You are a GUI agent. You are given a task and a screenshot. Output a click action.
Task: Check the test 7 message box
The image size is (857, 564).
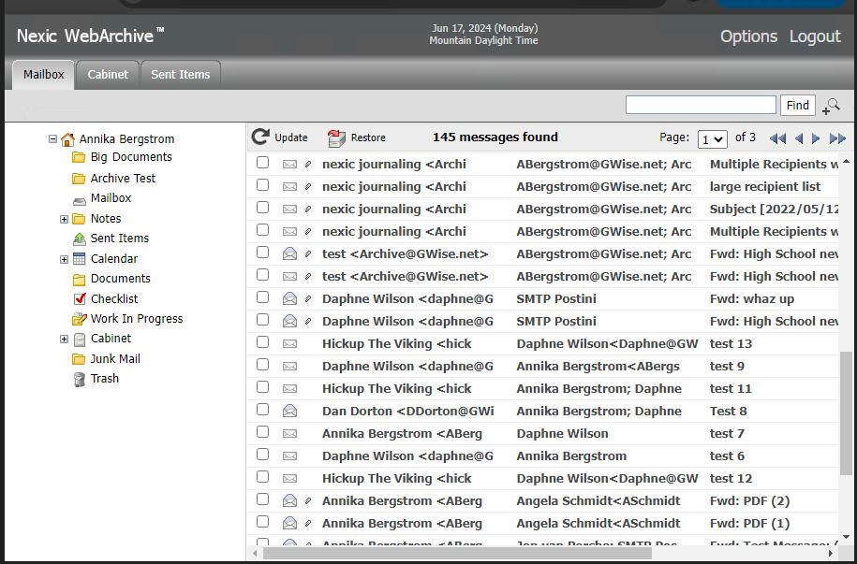click(263, 431)
